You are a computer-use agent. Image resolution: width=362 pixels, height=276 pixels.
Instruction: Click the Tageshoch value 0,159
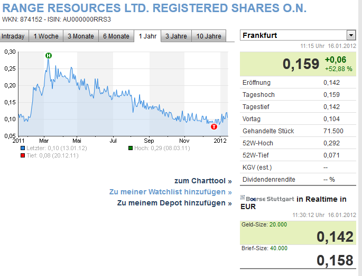[331, 95]
